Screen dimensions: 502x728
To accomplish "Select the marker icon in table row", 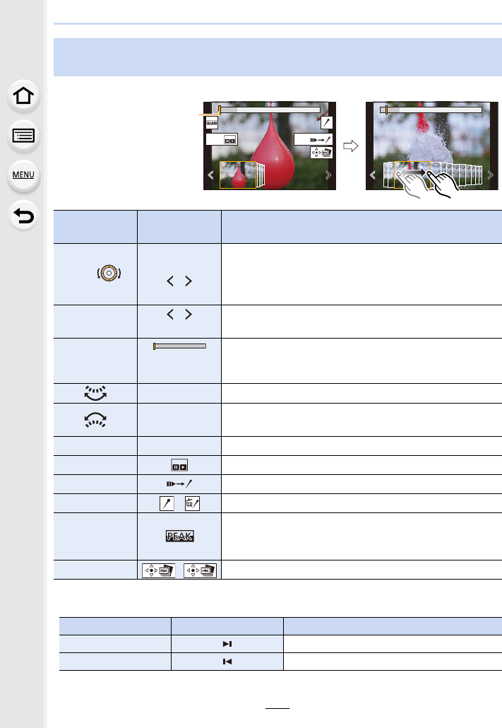I will (167, 503).
